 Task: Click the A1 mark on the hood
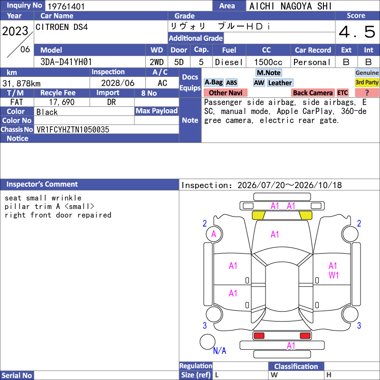pos(275,234)
